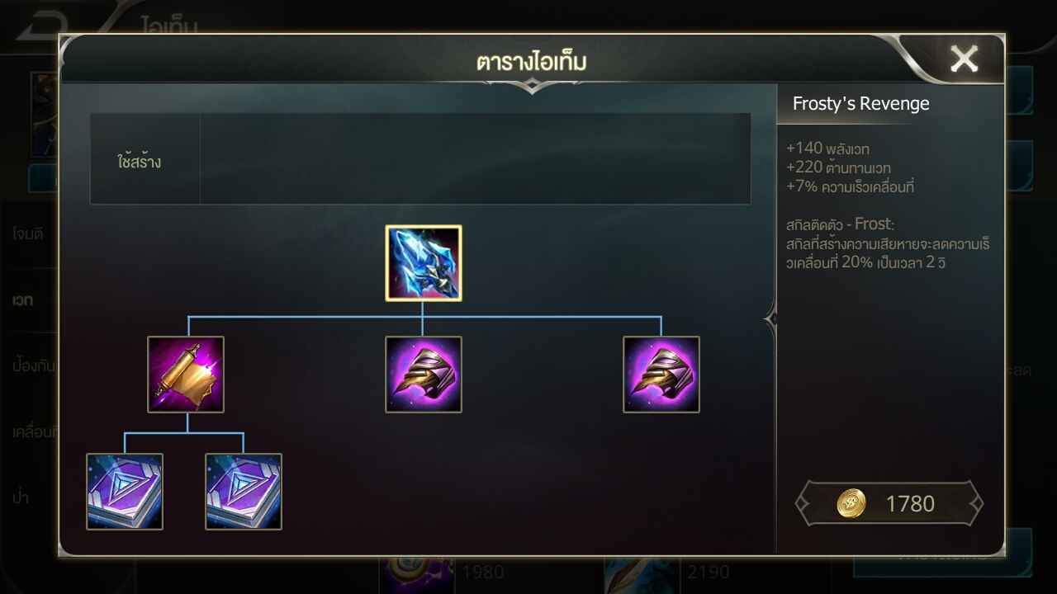Image resolution: width=1057 pixels, height=594 pixels.
Task: Select the second spellbook under the scroll
Action: tap(244, 492)
